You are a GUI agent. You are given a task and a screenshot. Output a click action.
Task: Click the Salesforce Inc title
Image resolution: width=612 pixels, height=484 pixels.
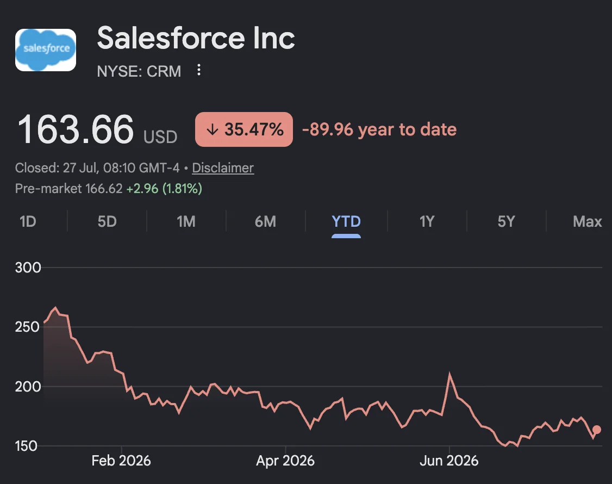point(196,38)
